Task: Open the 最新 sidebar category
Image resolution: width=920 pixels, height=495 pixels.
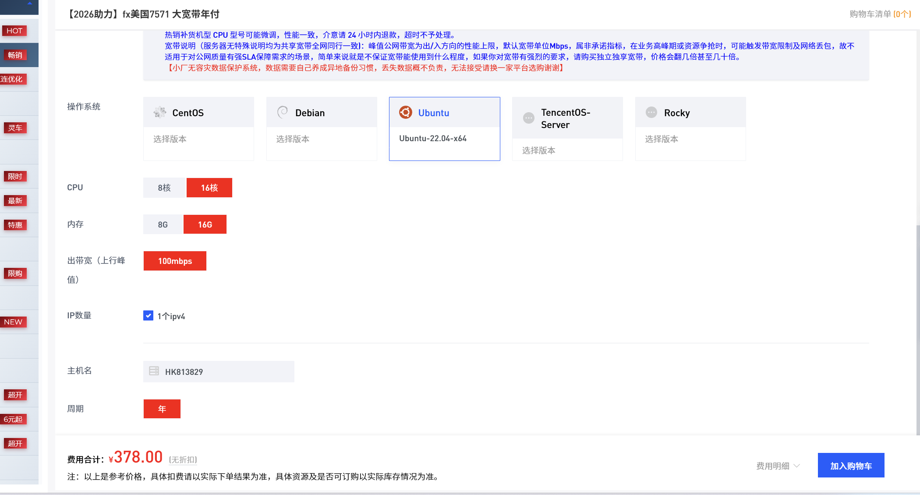Action: 15,201
